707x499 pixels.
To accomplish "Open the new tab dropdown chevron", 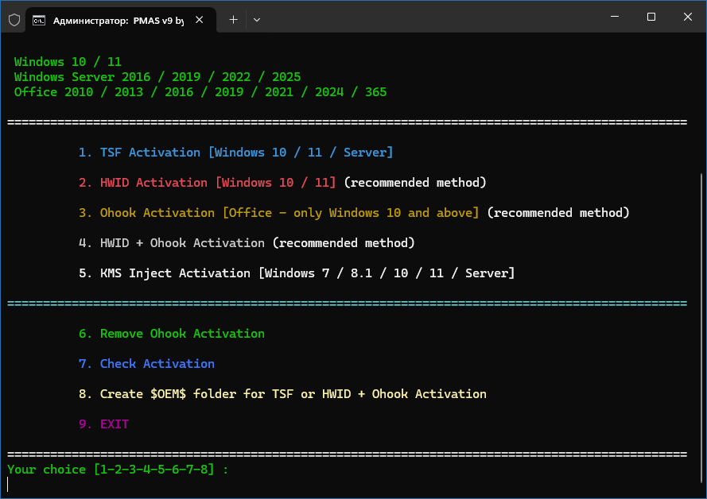I will 256,19.
